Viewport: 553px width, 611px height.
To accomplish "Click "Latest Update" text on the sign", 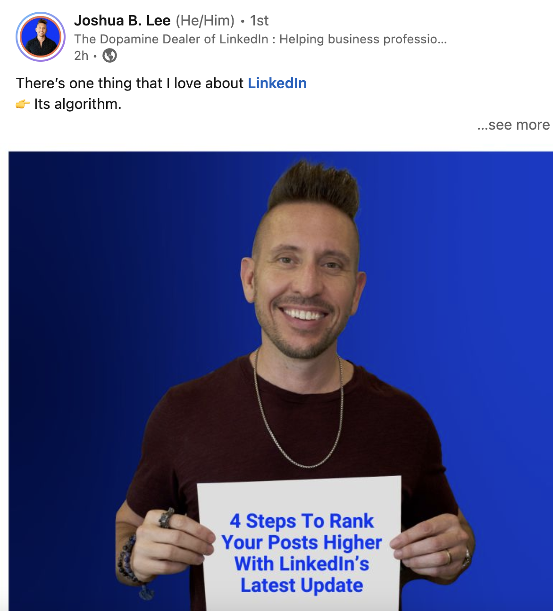I will coord(302,585).
